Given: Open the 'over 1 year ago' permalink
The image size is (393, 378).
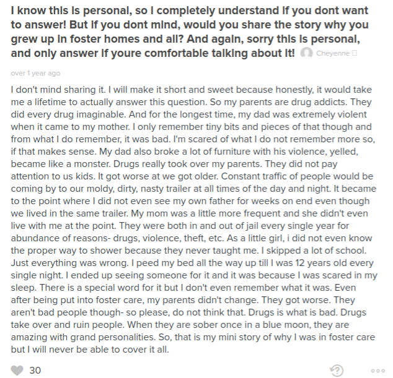Looking at the screenshot, I should tap(35, 73).
